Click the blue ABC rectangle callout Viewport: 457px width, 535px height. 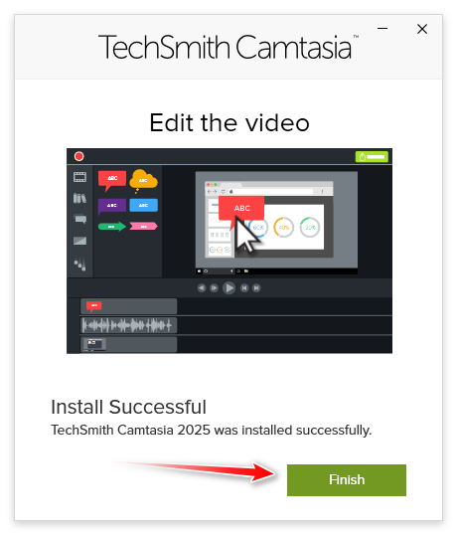(x=143, y=206)
